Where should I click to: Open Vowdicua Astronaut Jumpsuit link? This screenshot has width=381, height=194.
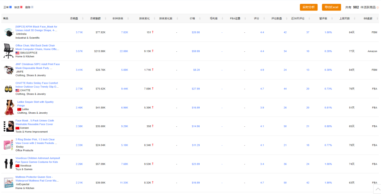pyautogui.click(x=38, y=160)
